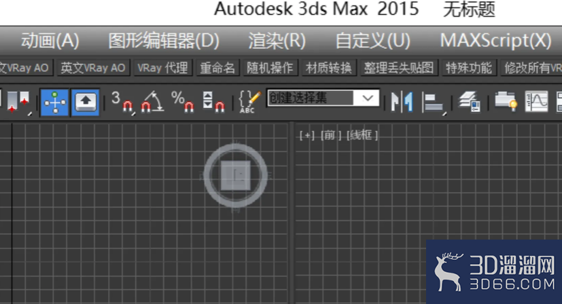Click the 整理丢失贴图 button
The width and height of the screenshot is (562, 304).
[399, 68]
